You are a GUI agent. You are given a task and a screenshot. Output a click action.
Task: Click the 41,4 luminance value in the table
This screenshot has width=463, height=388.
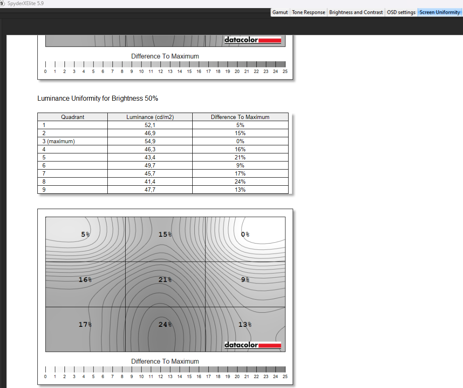pyautogui.click(x=150, y=181)
